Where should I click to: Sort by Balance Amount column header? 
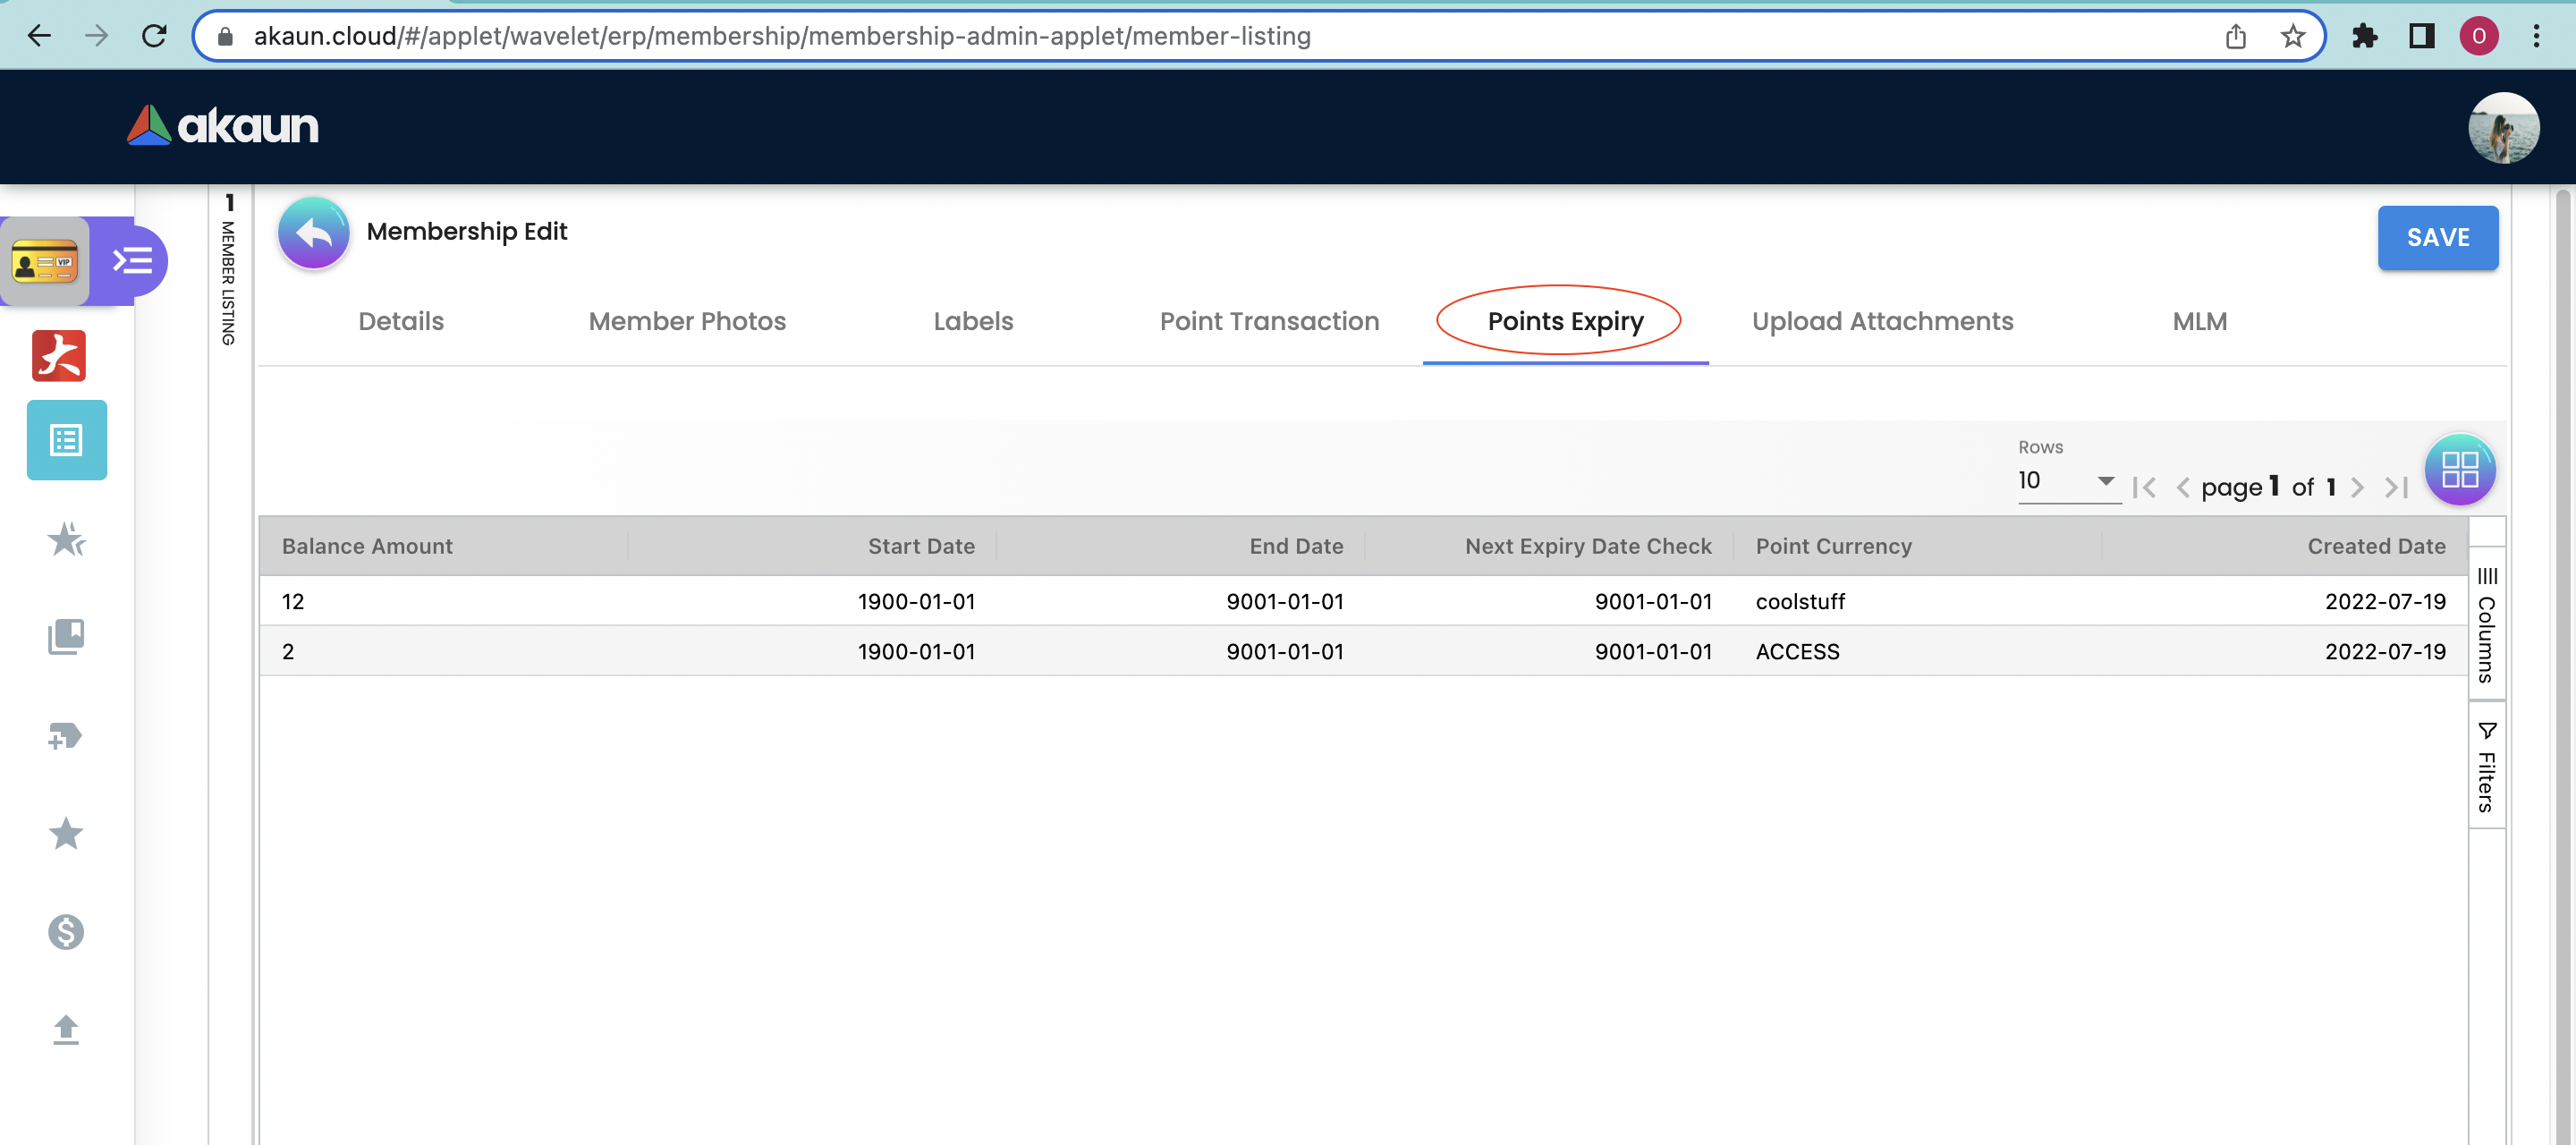point(367,546)
